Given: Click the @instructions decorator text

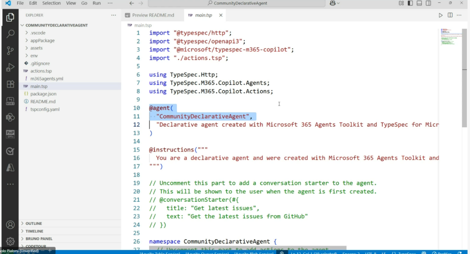Looking at the screenshot, I should click(x=172, y=150).
